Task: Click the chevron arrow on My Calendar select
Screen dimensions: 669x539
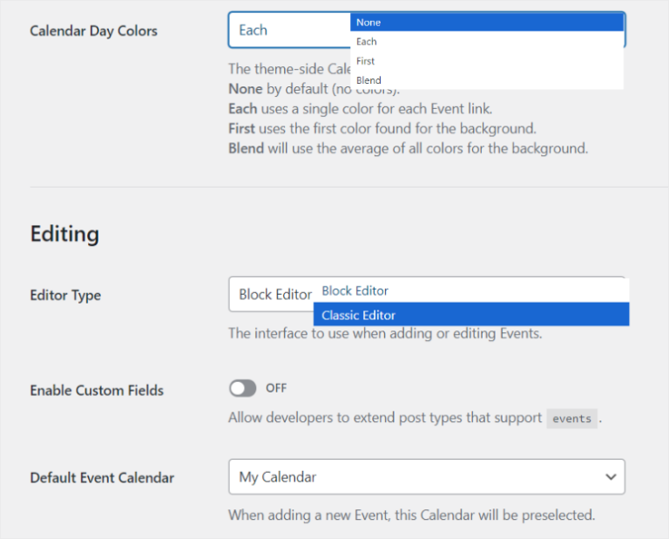Action: click(x=610, y=477)
